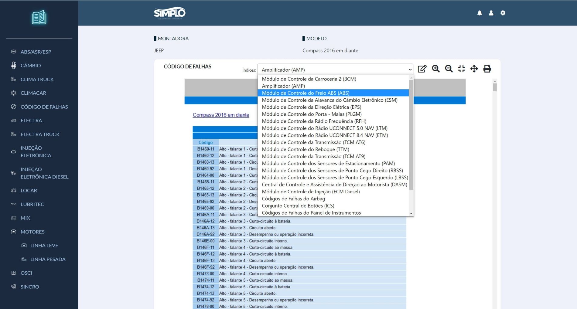Click the zoom out magnifier icon
Viewport: 577px width, 309px height.
[449, 69]
